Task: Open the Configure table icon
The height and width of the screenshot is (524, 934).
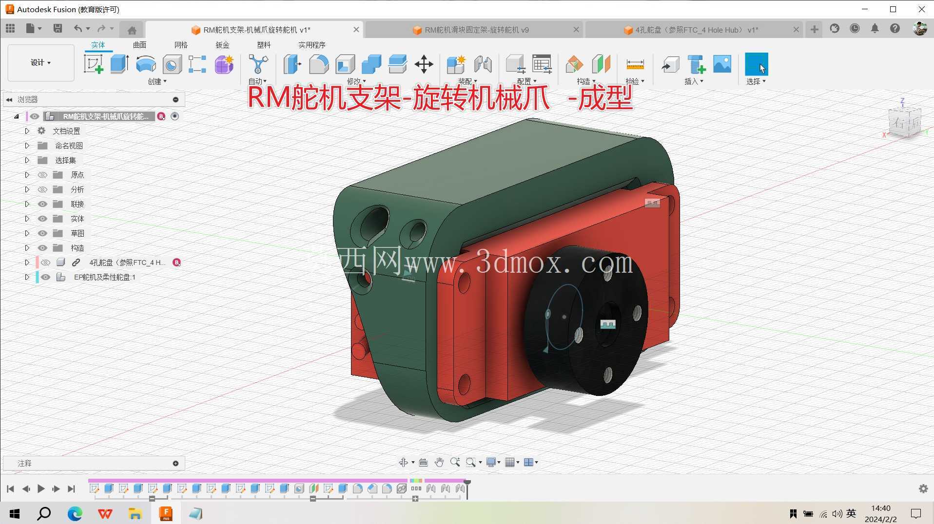Action: click(x=542, y=64)
